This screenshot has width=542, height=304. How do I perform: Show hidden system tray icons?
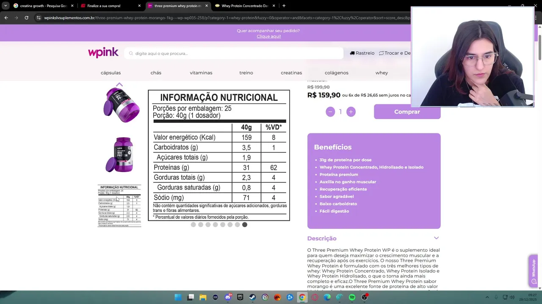[x=487, y=297]
